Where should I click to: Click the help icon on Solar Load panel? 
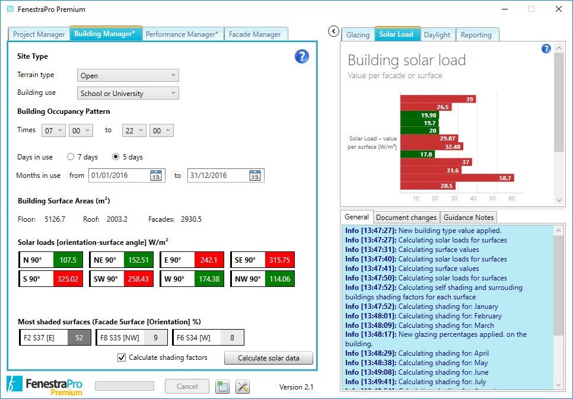[546, 49]
